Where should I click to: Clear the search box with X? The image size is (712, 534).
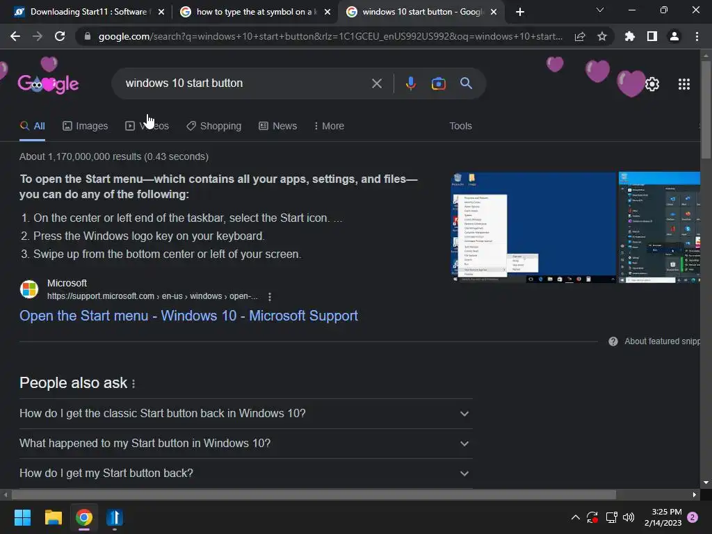tap(376, 83)
